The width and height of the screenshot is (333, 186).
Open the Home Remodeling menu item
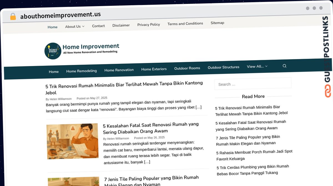coord(81,71)
